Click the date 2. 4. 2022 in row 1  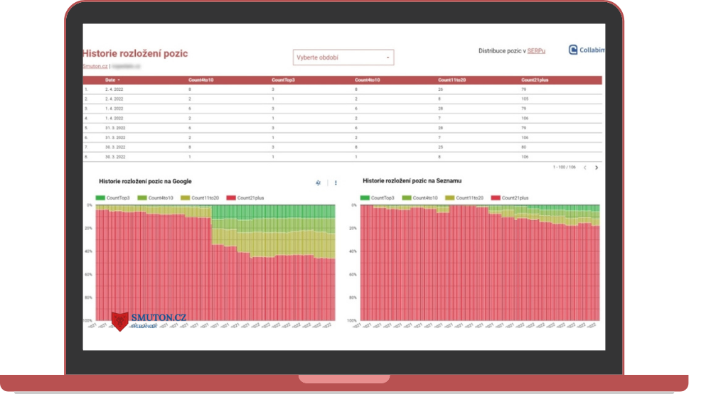[x=114, y=89]
